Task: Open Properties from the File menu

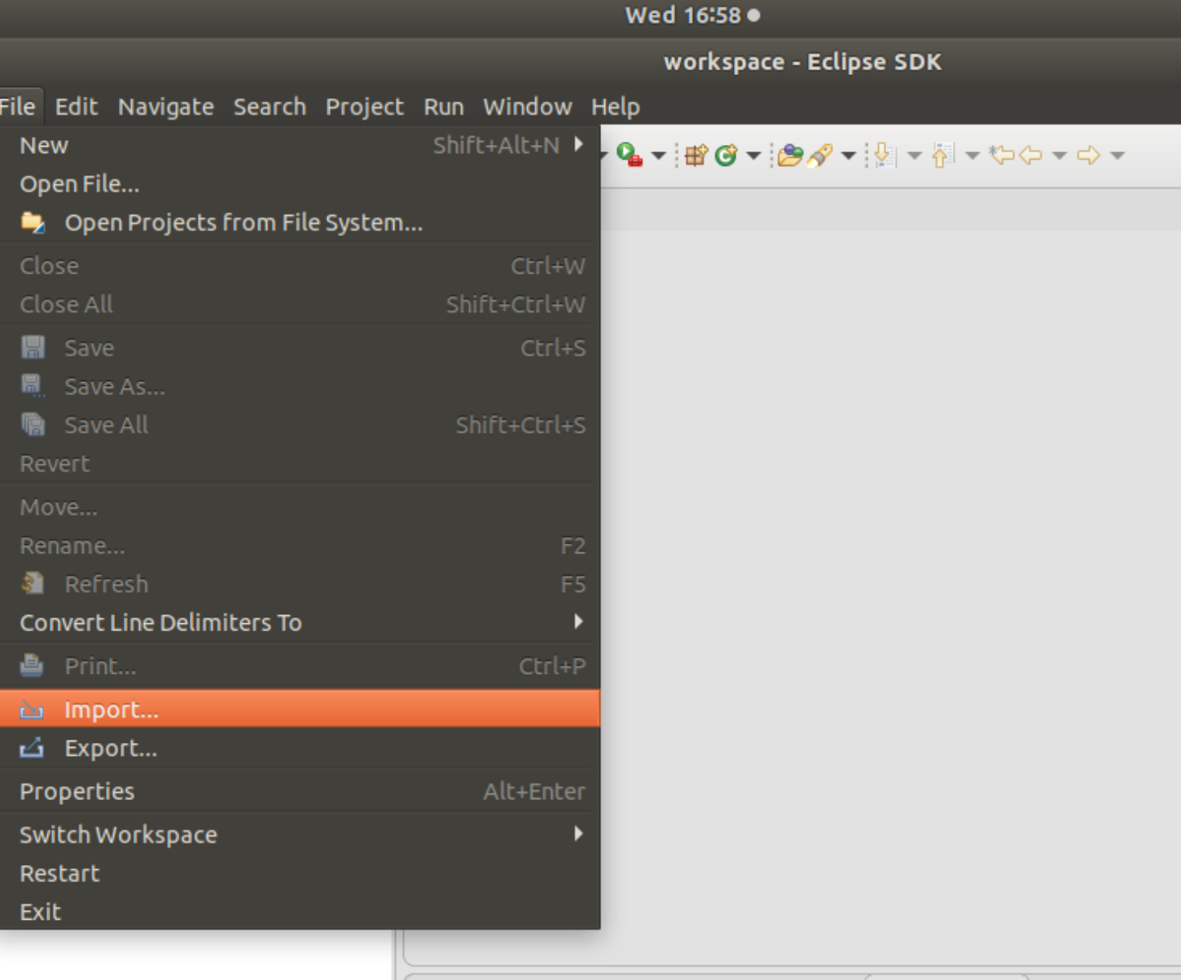Action: (300, 791)
